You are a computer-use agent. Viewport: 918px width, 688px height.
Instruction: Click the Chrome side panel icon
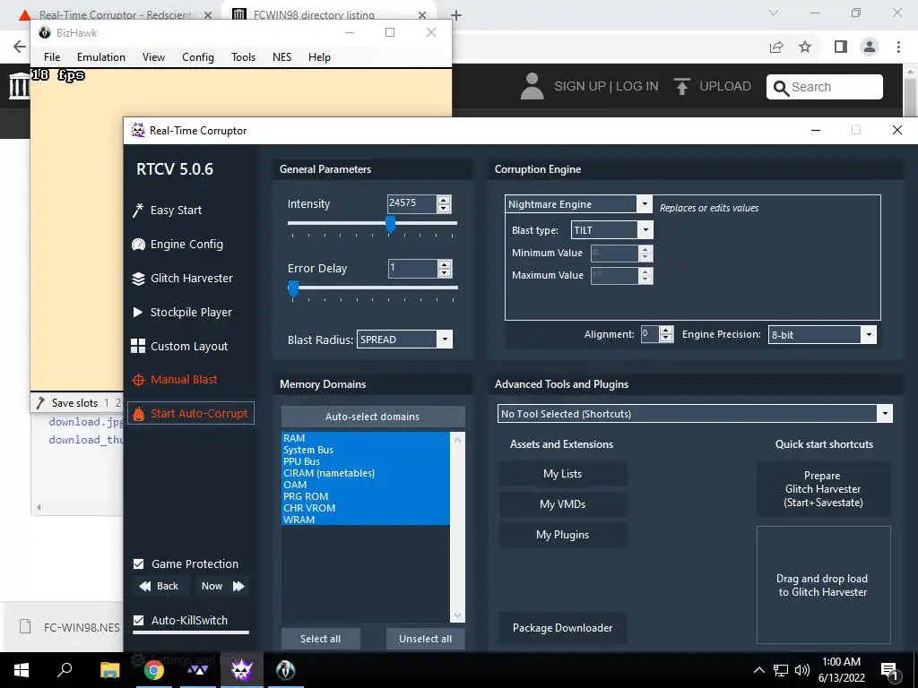841,47
